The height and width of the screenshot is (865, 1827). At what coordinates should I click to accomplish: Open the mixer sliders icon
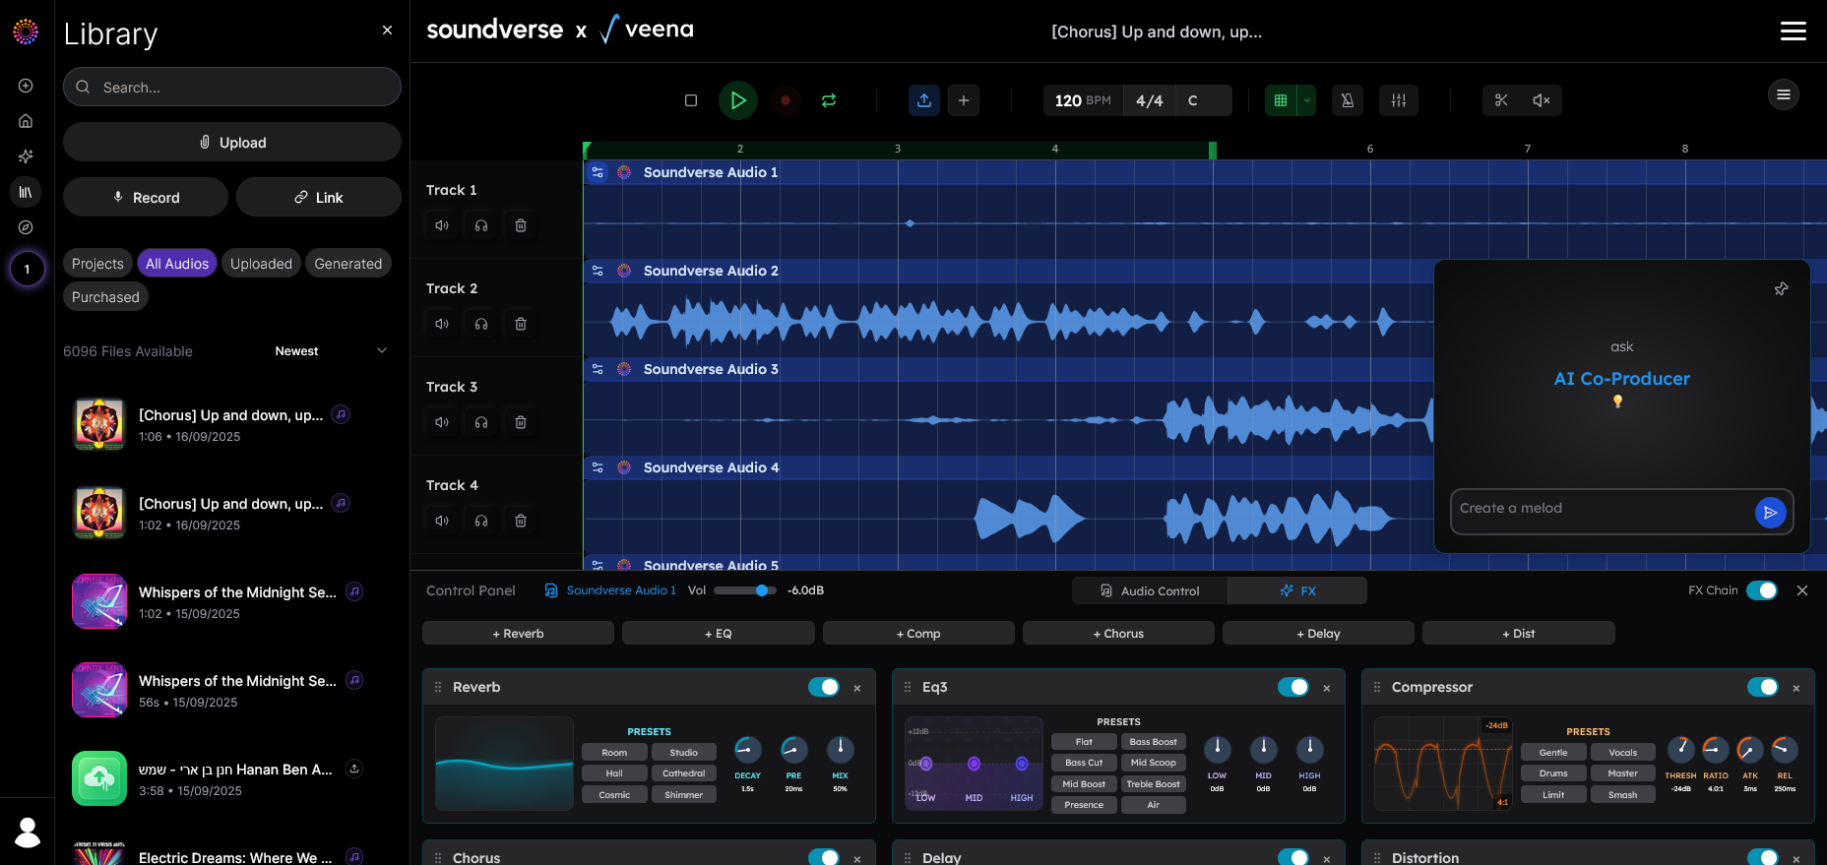1399,100
